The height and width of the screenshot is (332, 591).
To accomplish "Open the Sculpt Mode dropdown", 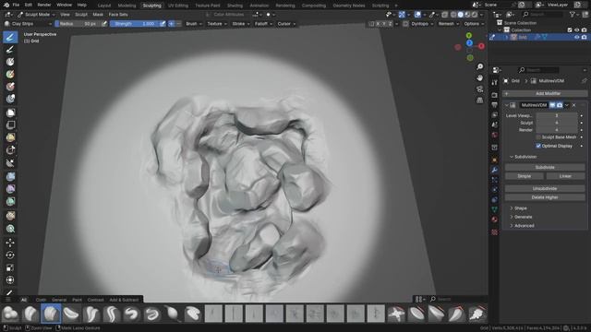I will click(37, 15).
